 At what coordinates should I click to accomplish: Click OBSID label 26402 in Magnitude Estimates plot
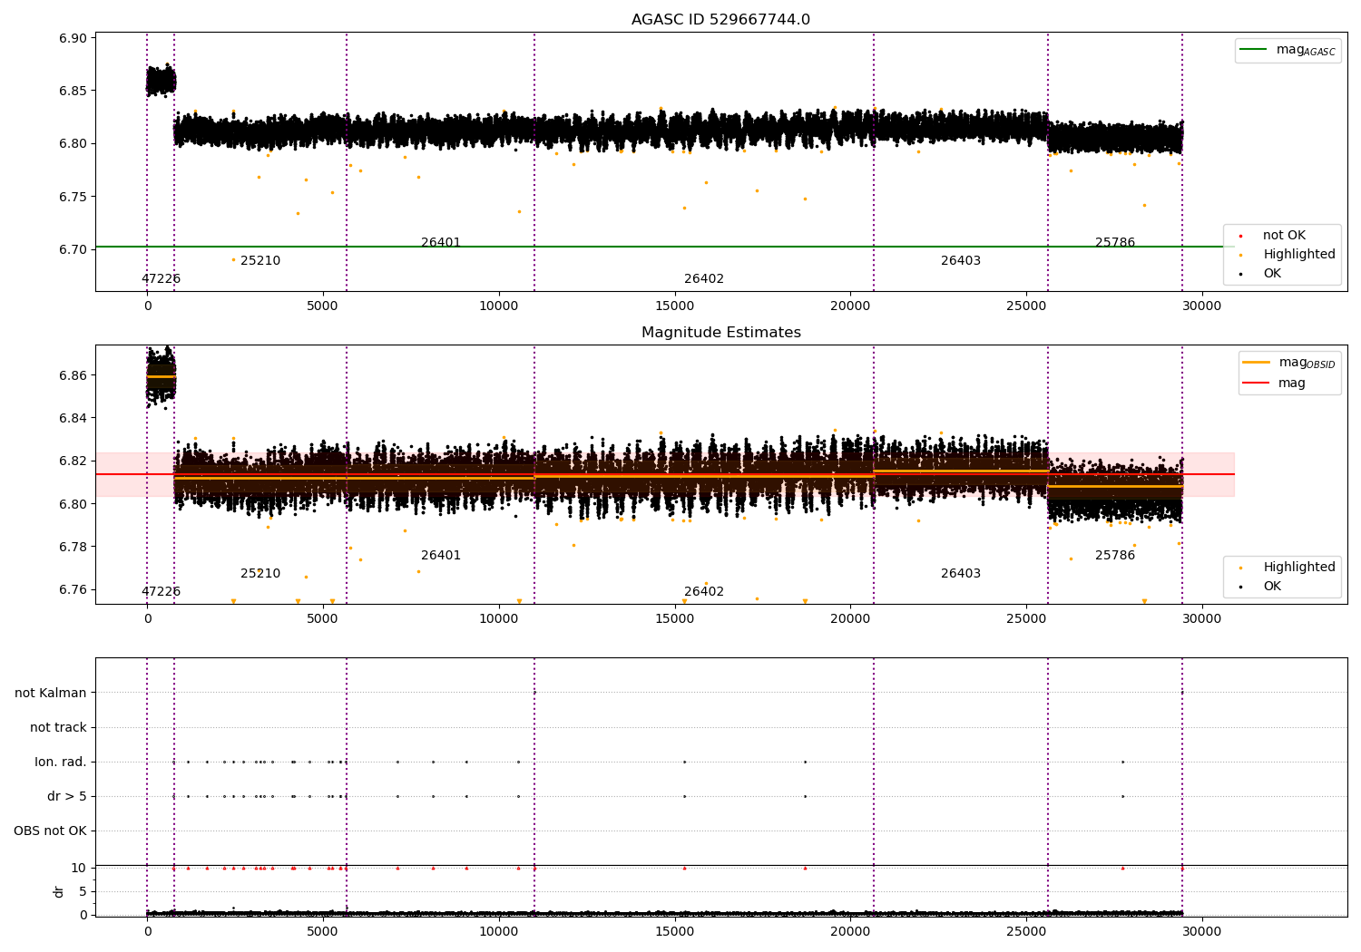(x=704, y=592)
